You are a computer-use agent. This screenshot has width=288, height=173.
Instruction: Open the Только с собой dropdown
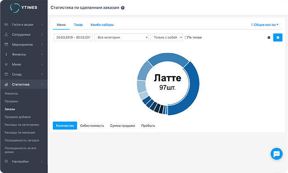click(x=167, y=38)
